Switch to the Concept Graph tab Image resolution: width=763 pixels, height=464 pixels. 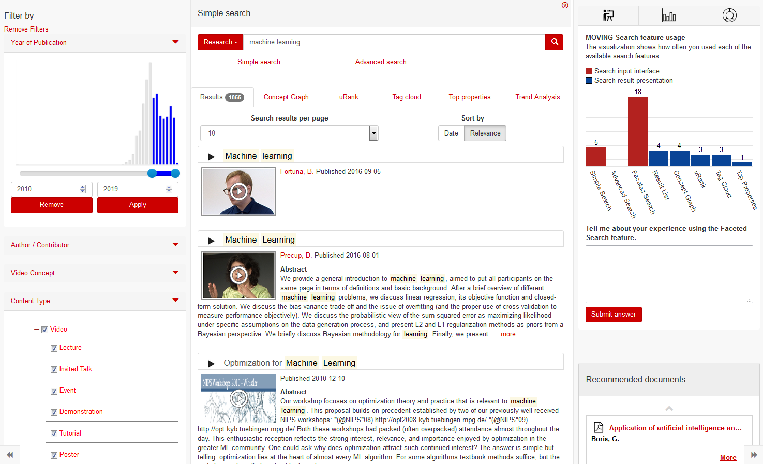pyautogui.click(x=286, y=97)
